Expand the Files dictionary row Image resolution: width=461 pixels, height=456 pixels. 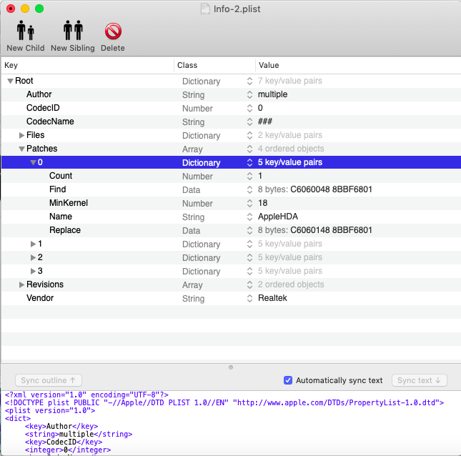click(21, 135)
